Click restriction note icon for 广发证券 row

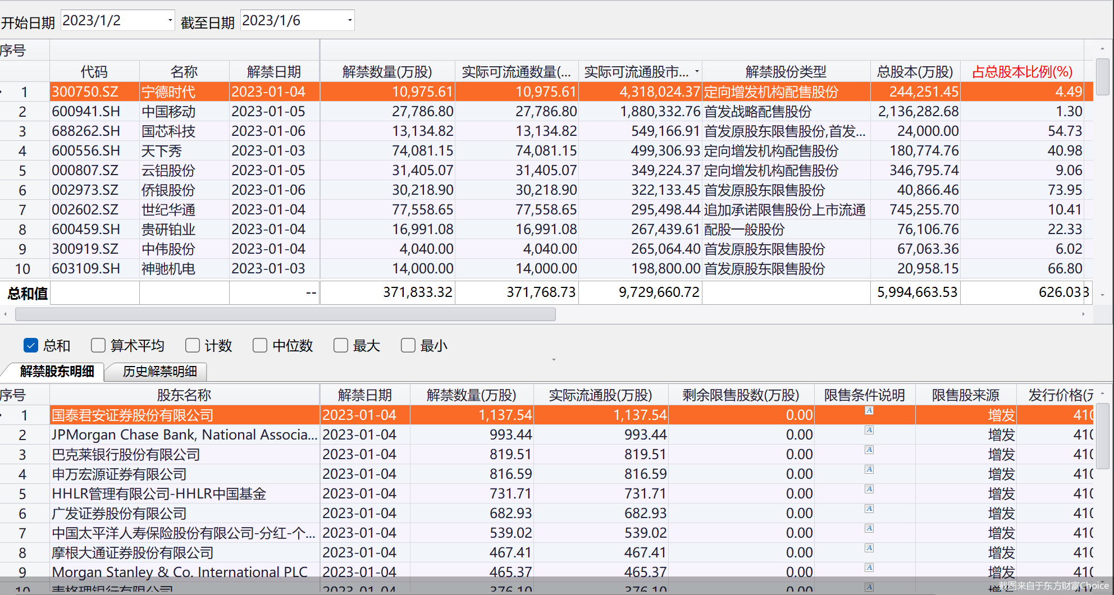(869, 509)
